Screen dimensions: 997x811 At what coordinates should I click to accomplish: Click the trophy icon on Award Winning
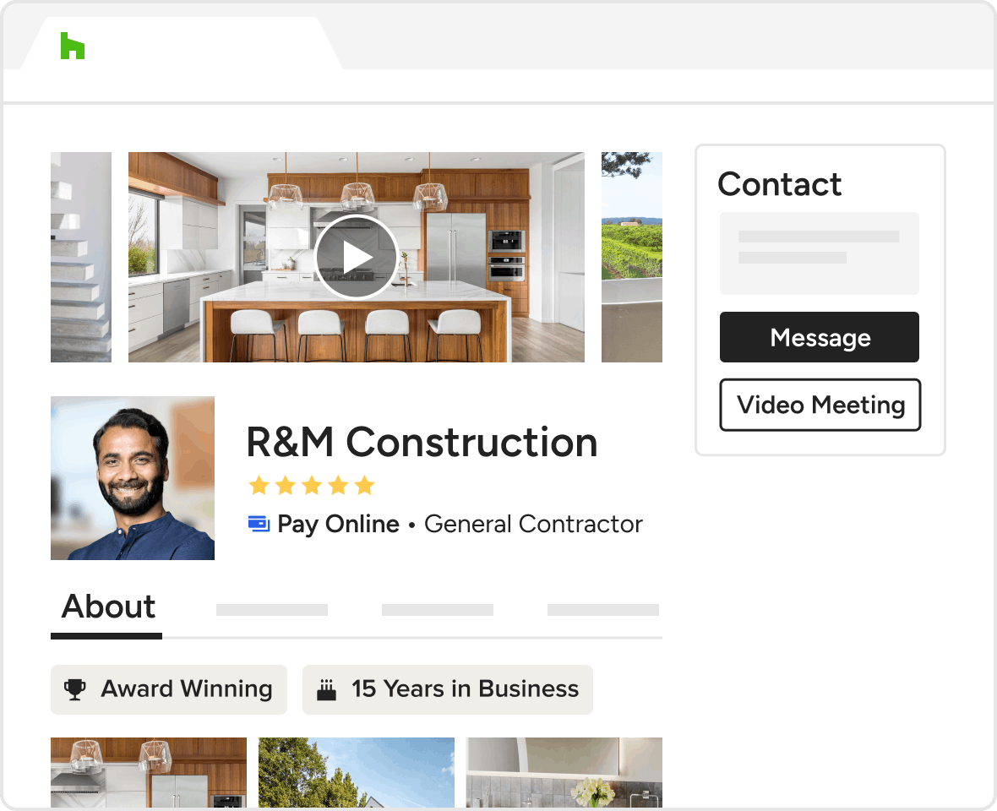point(75,689)
